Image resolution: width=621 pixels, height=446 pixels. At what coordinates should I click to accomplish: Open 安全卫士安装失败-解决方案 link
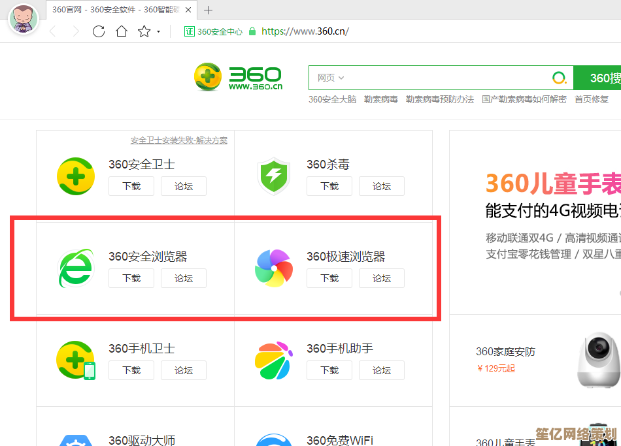[x=179, y=140]
